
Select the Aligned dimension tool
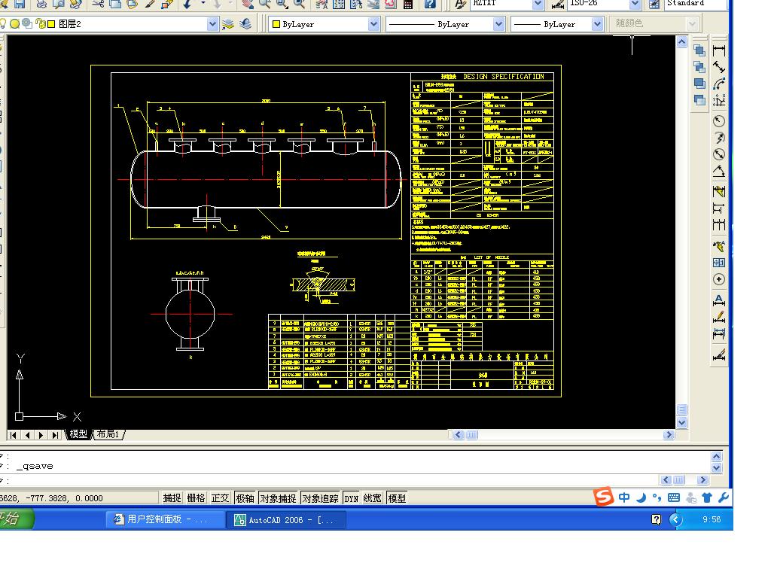click(719, 67)
